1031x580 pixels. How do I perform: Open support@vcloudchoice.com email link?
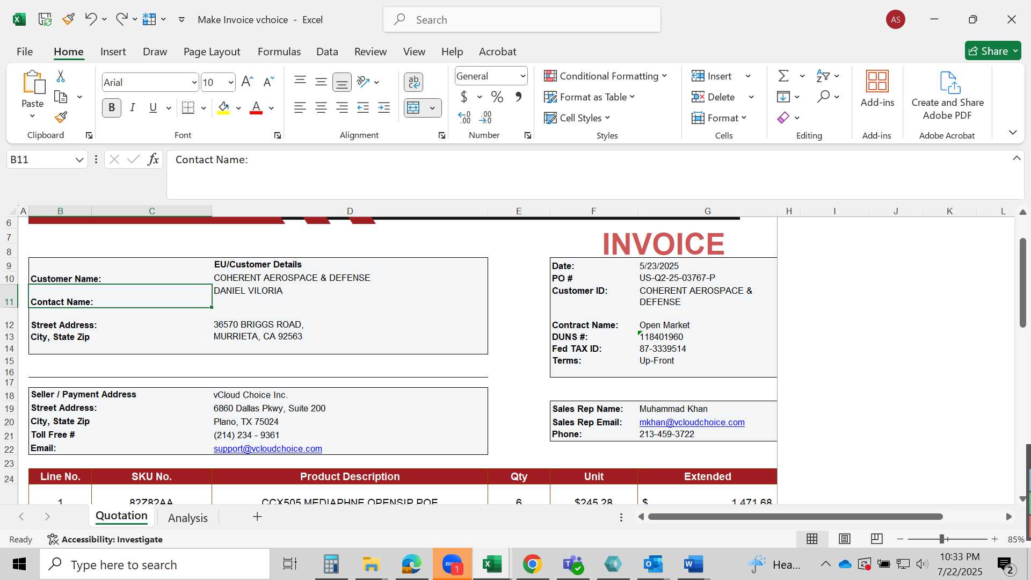click(x=267, y=448)
